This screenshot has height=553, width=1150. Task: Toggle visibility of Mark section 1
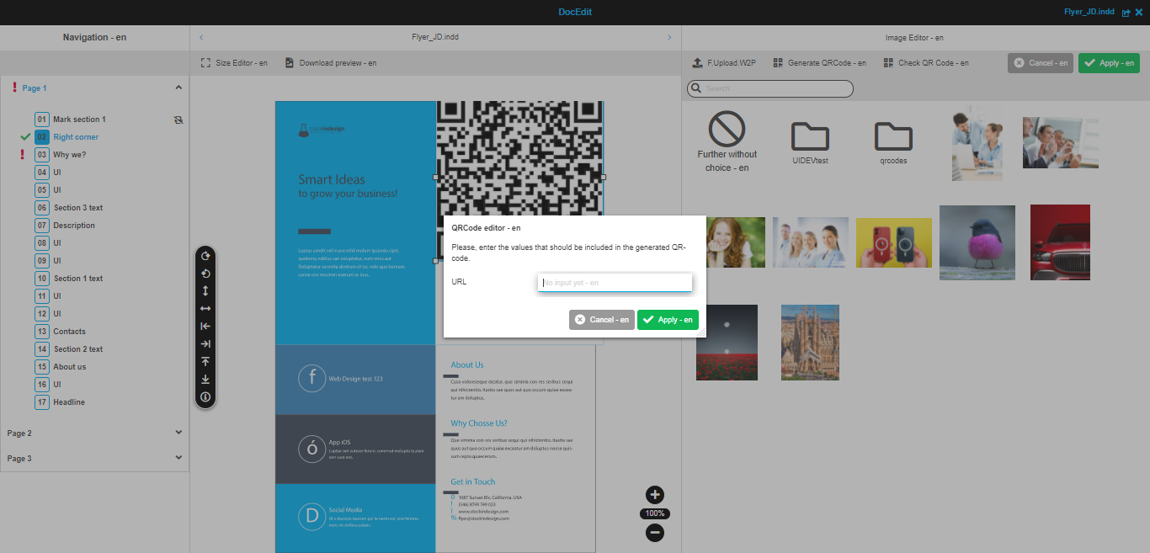tap(178, 119)
